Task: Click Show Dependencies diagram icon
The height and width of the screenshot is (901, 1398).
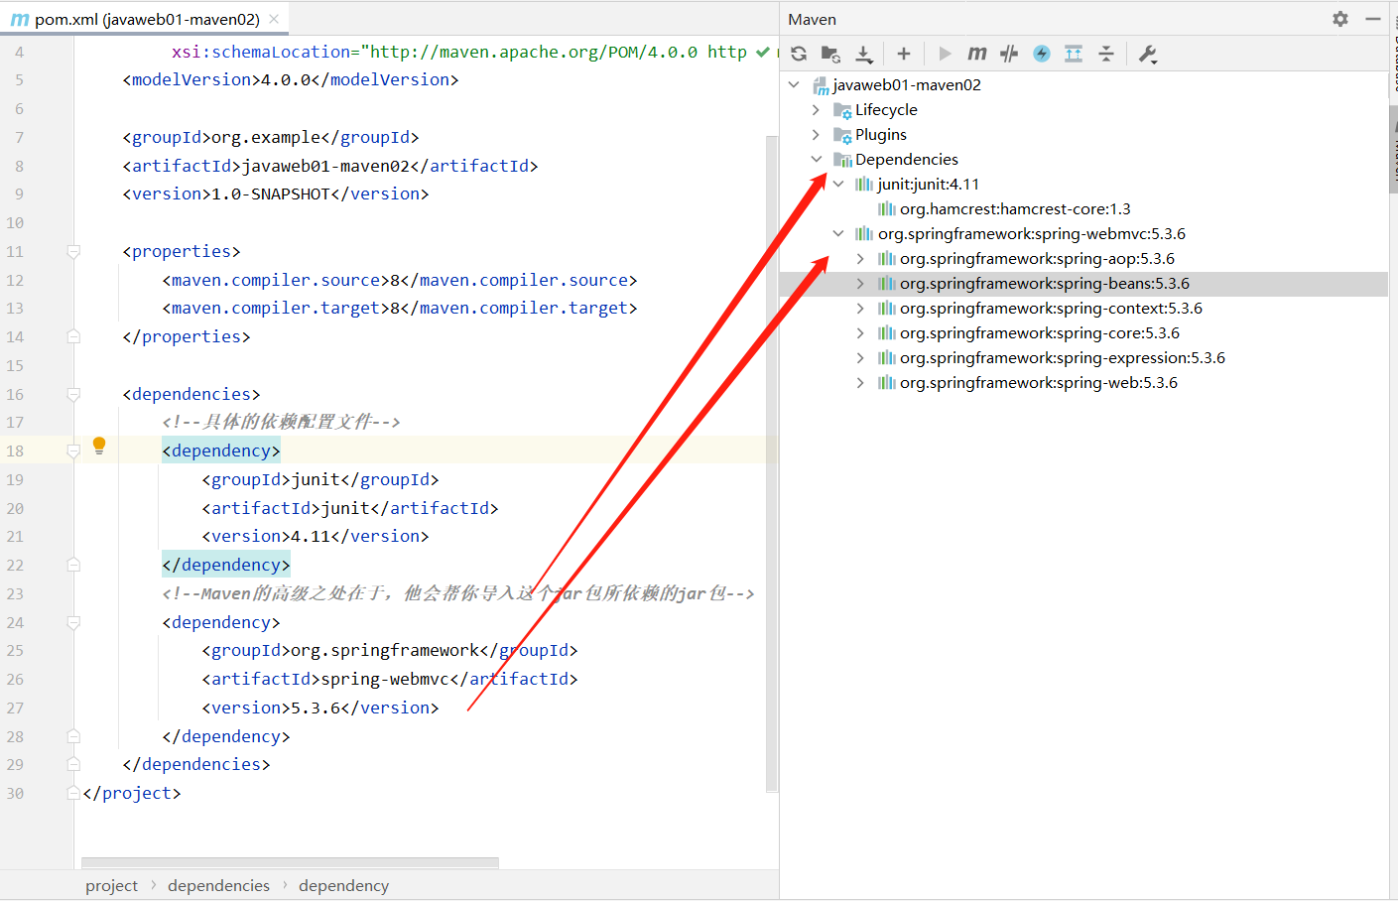Action: (x=1074, y=54)
